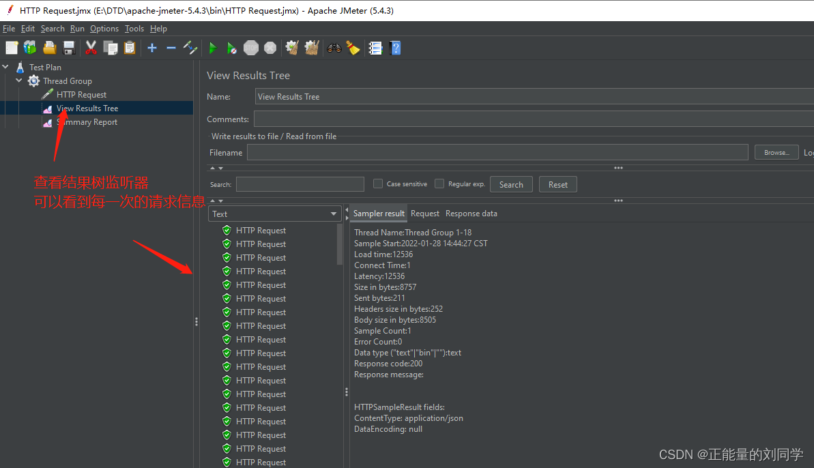Viewport: 814px width, 468px height.
Task: Select Summary Report in tree
Action: (87, 122)
